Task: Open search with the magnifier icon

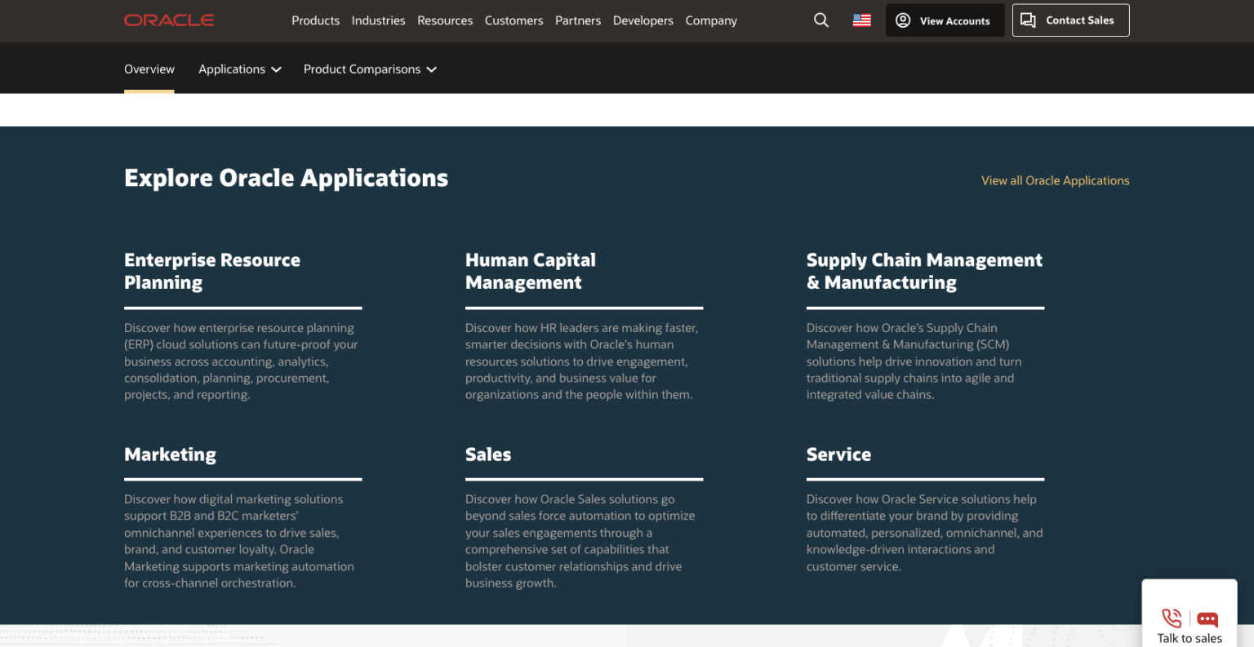Action: [821, 20]
